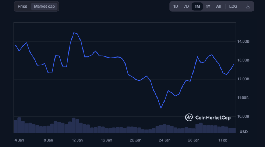Show the 1Y time range
The width and height of the screenshot is (265, 147).
208,6
